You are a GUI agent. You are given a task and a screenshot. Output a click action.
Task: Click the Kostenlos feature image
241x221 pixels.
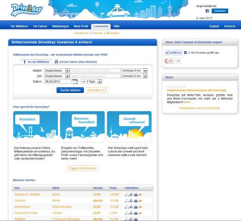36,127
